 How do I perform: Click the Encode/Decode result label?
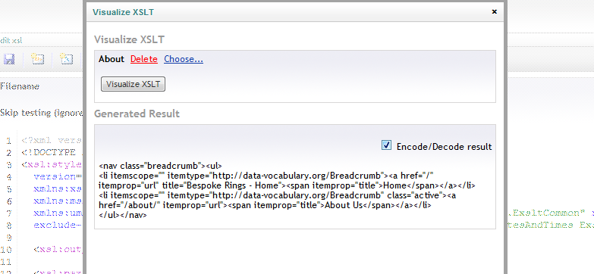(444, 147)
